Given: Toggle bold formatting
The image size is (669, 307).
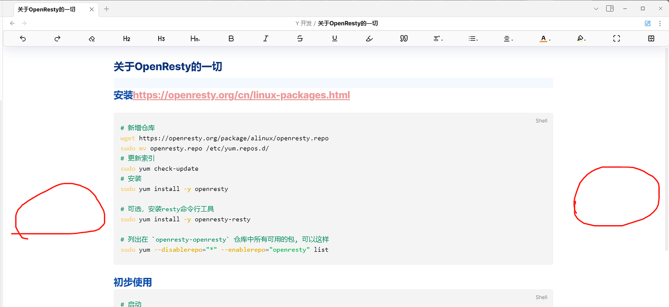Looking at the screenshot, I should click(231, 39).
